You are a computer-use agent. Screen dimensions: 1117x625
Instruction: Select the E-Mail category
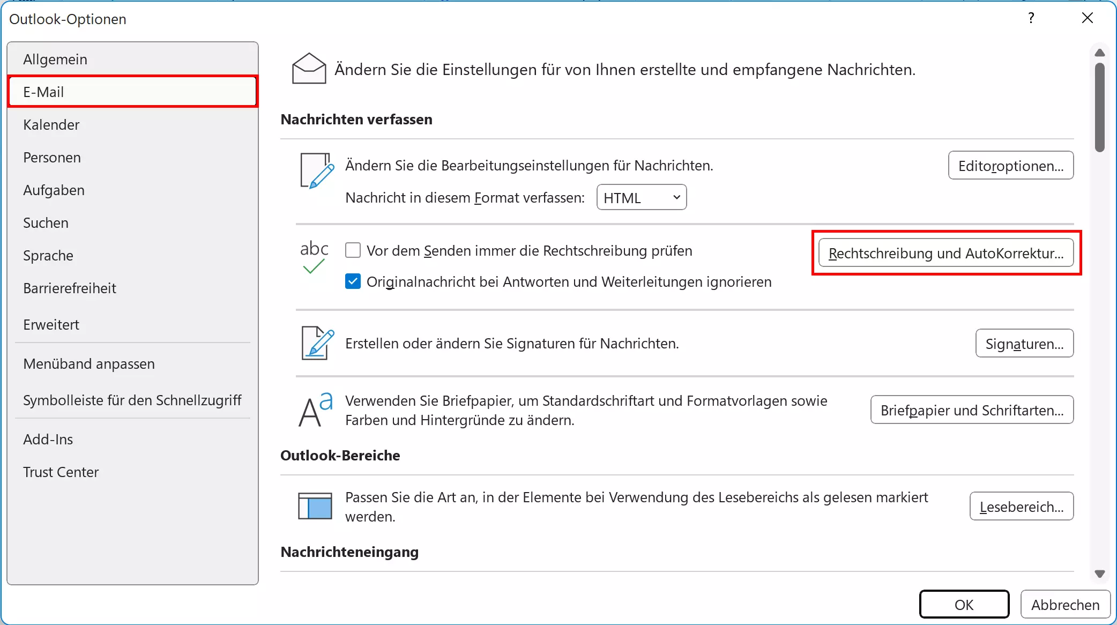[133, 92]
